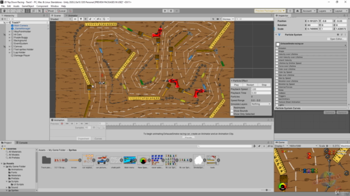Enable Show Bounds checkbox
The height and width of the screenshot is (196, 350).
point(232,111)
